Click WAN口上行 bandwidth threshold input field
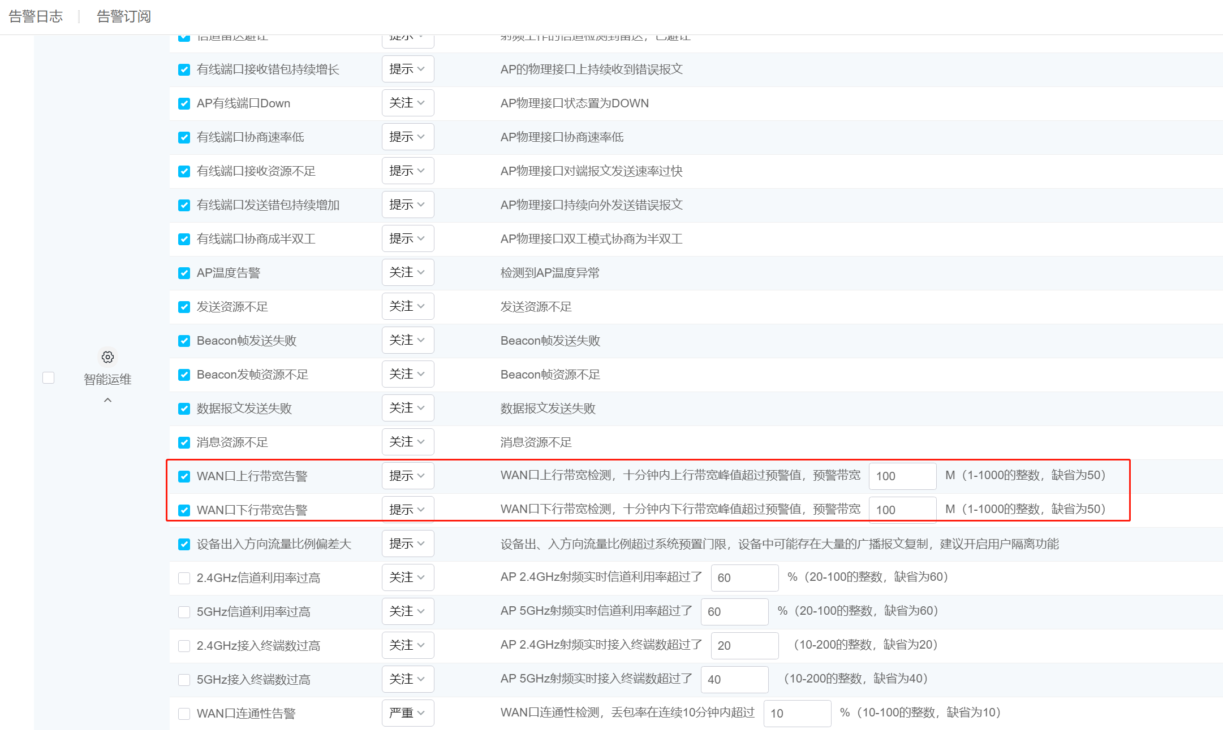 (x=902, y=476)
